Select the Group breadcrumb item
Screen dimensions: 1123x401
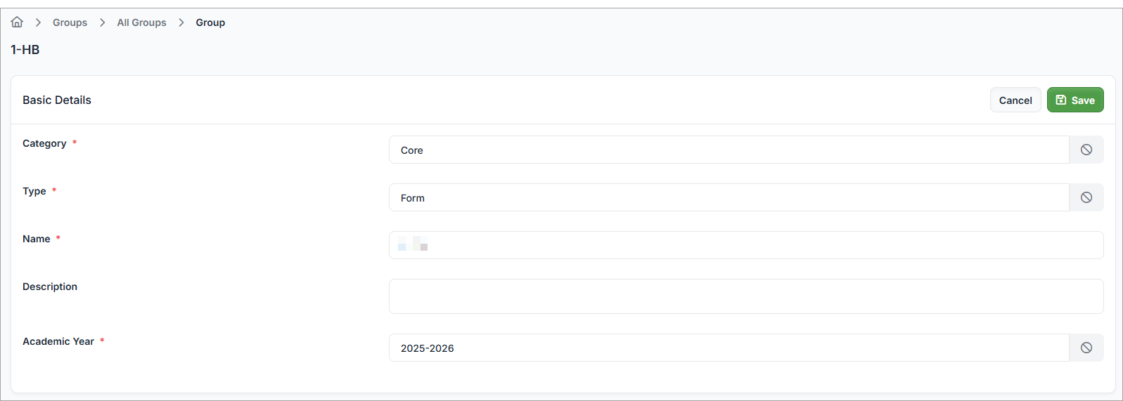[210, 22]
